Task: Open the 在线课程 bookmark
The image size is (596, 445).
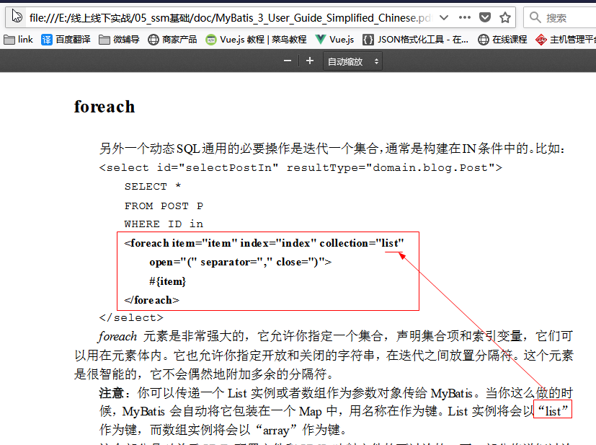Action: point(502,40)
